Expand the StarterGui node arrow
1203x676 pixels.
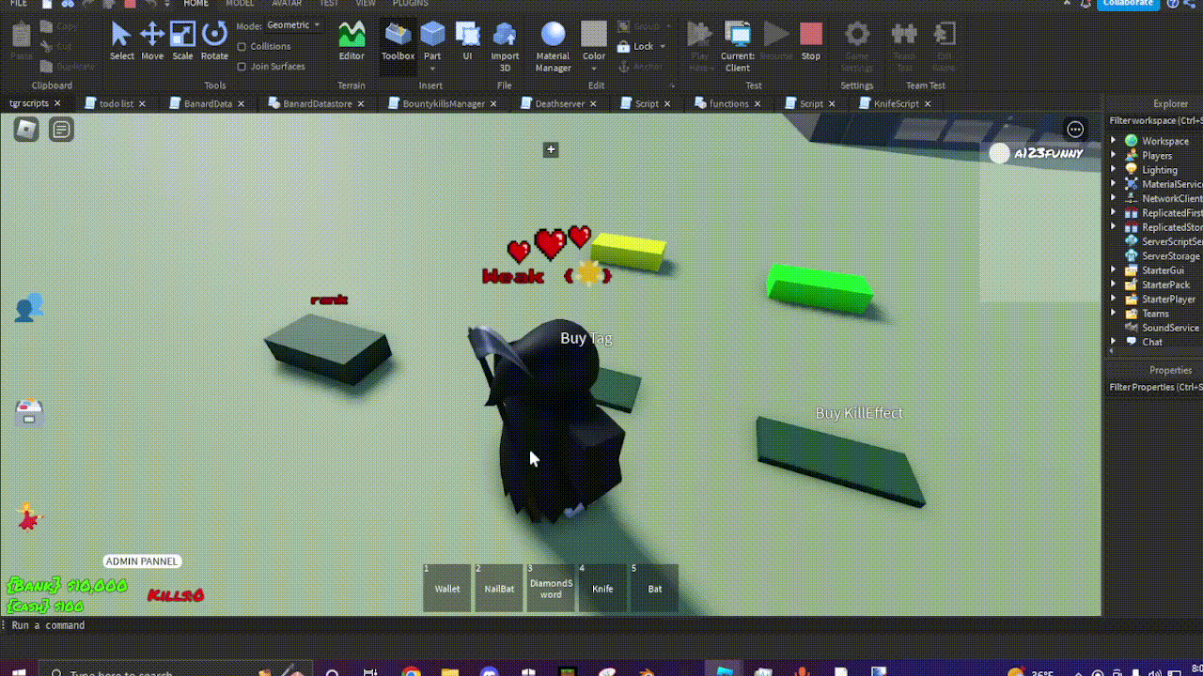click(x=1114, y=270)
